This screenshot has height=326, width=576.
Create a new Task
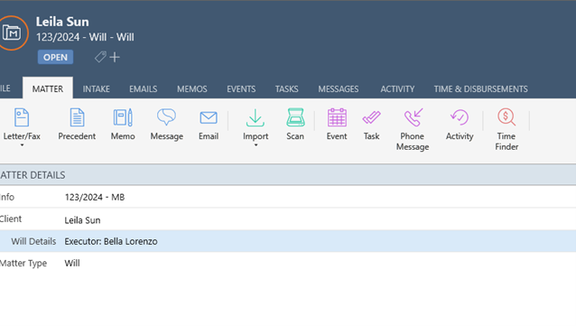[371, 125]
